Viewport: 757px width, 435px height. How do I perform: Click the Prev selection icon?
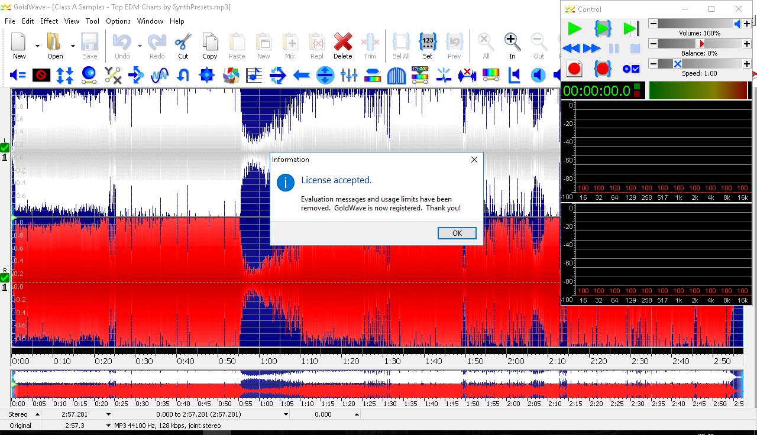[454, 43]
